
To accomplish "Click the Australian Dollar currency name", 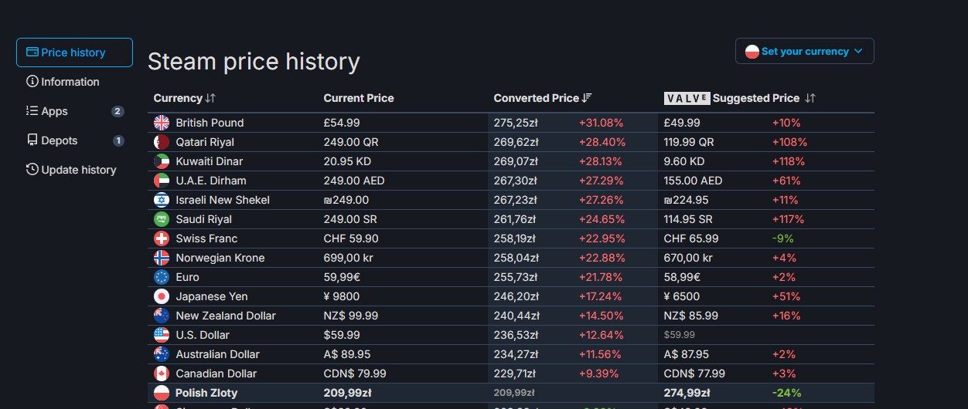I will [x=217, y=354].
